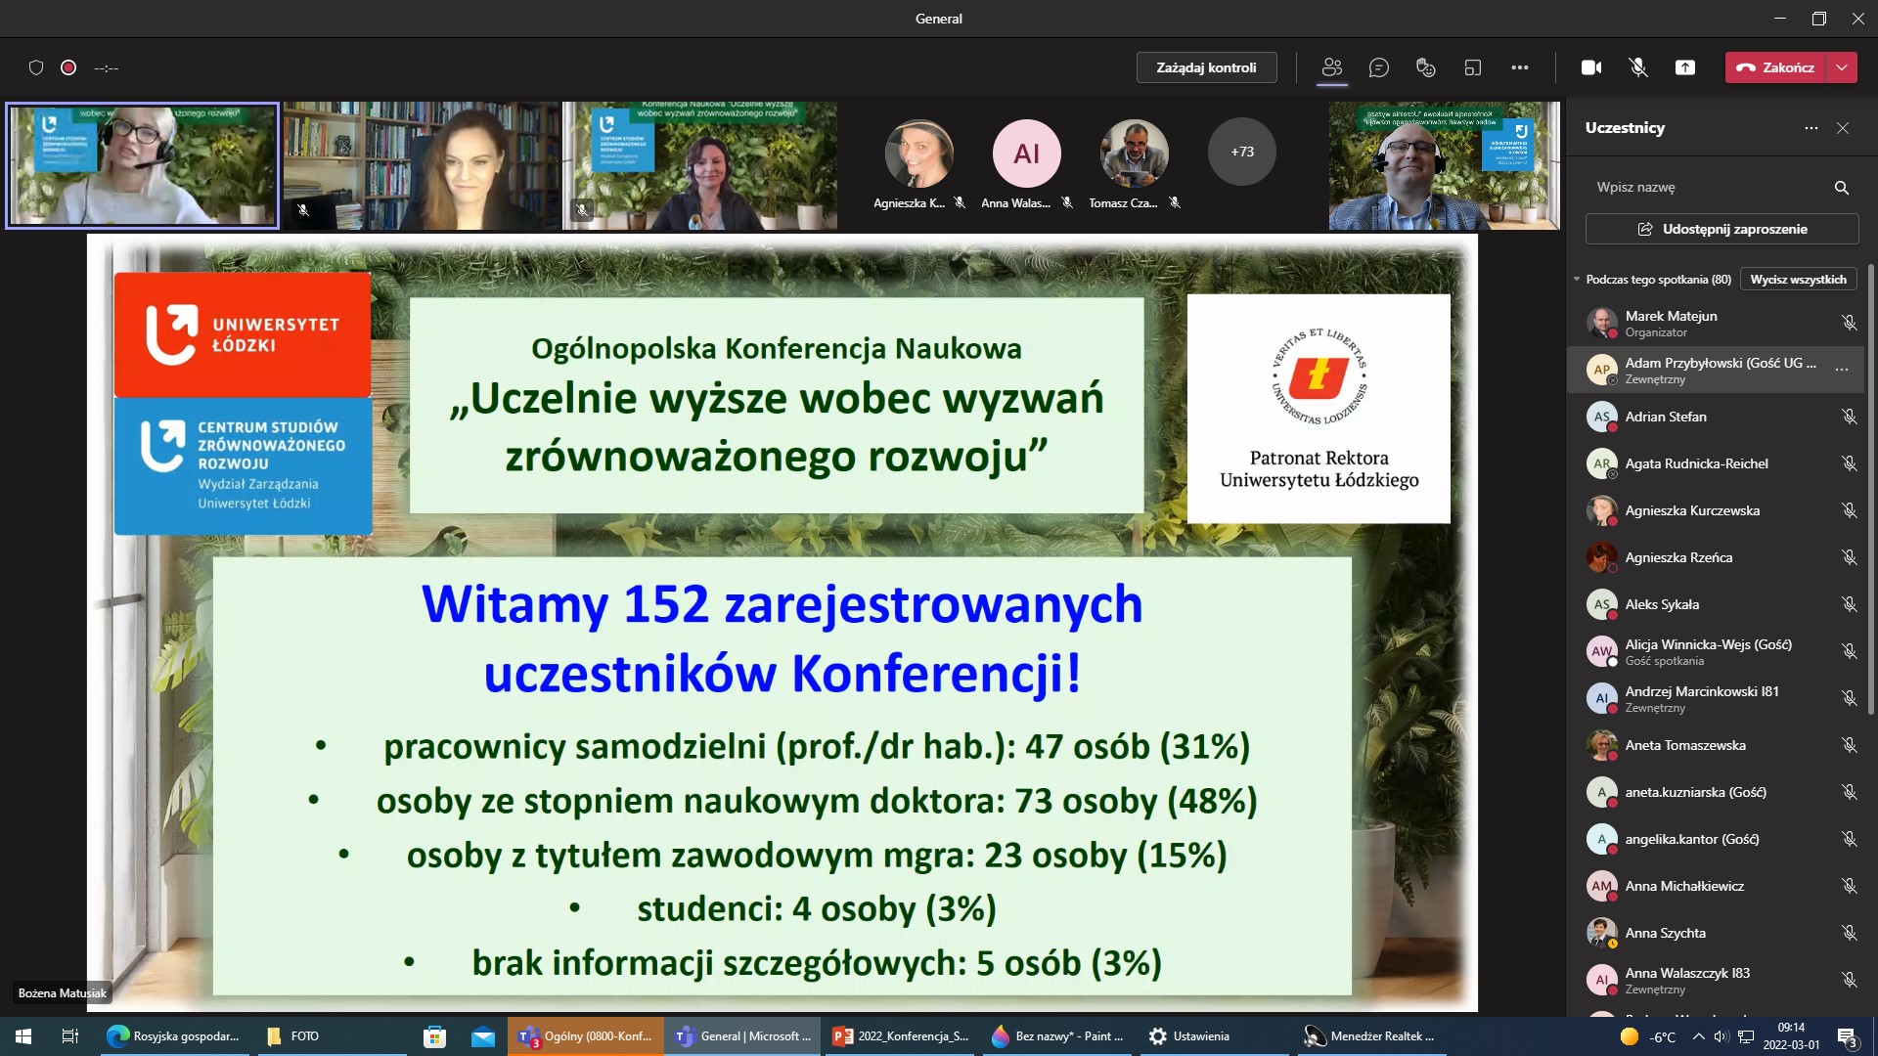Select the reactions (raise hand) icon
1878x1056 pixels.
[x=1424, y=67]
